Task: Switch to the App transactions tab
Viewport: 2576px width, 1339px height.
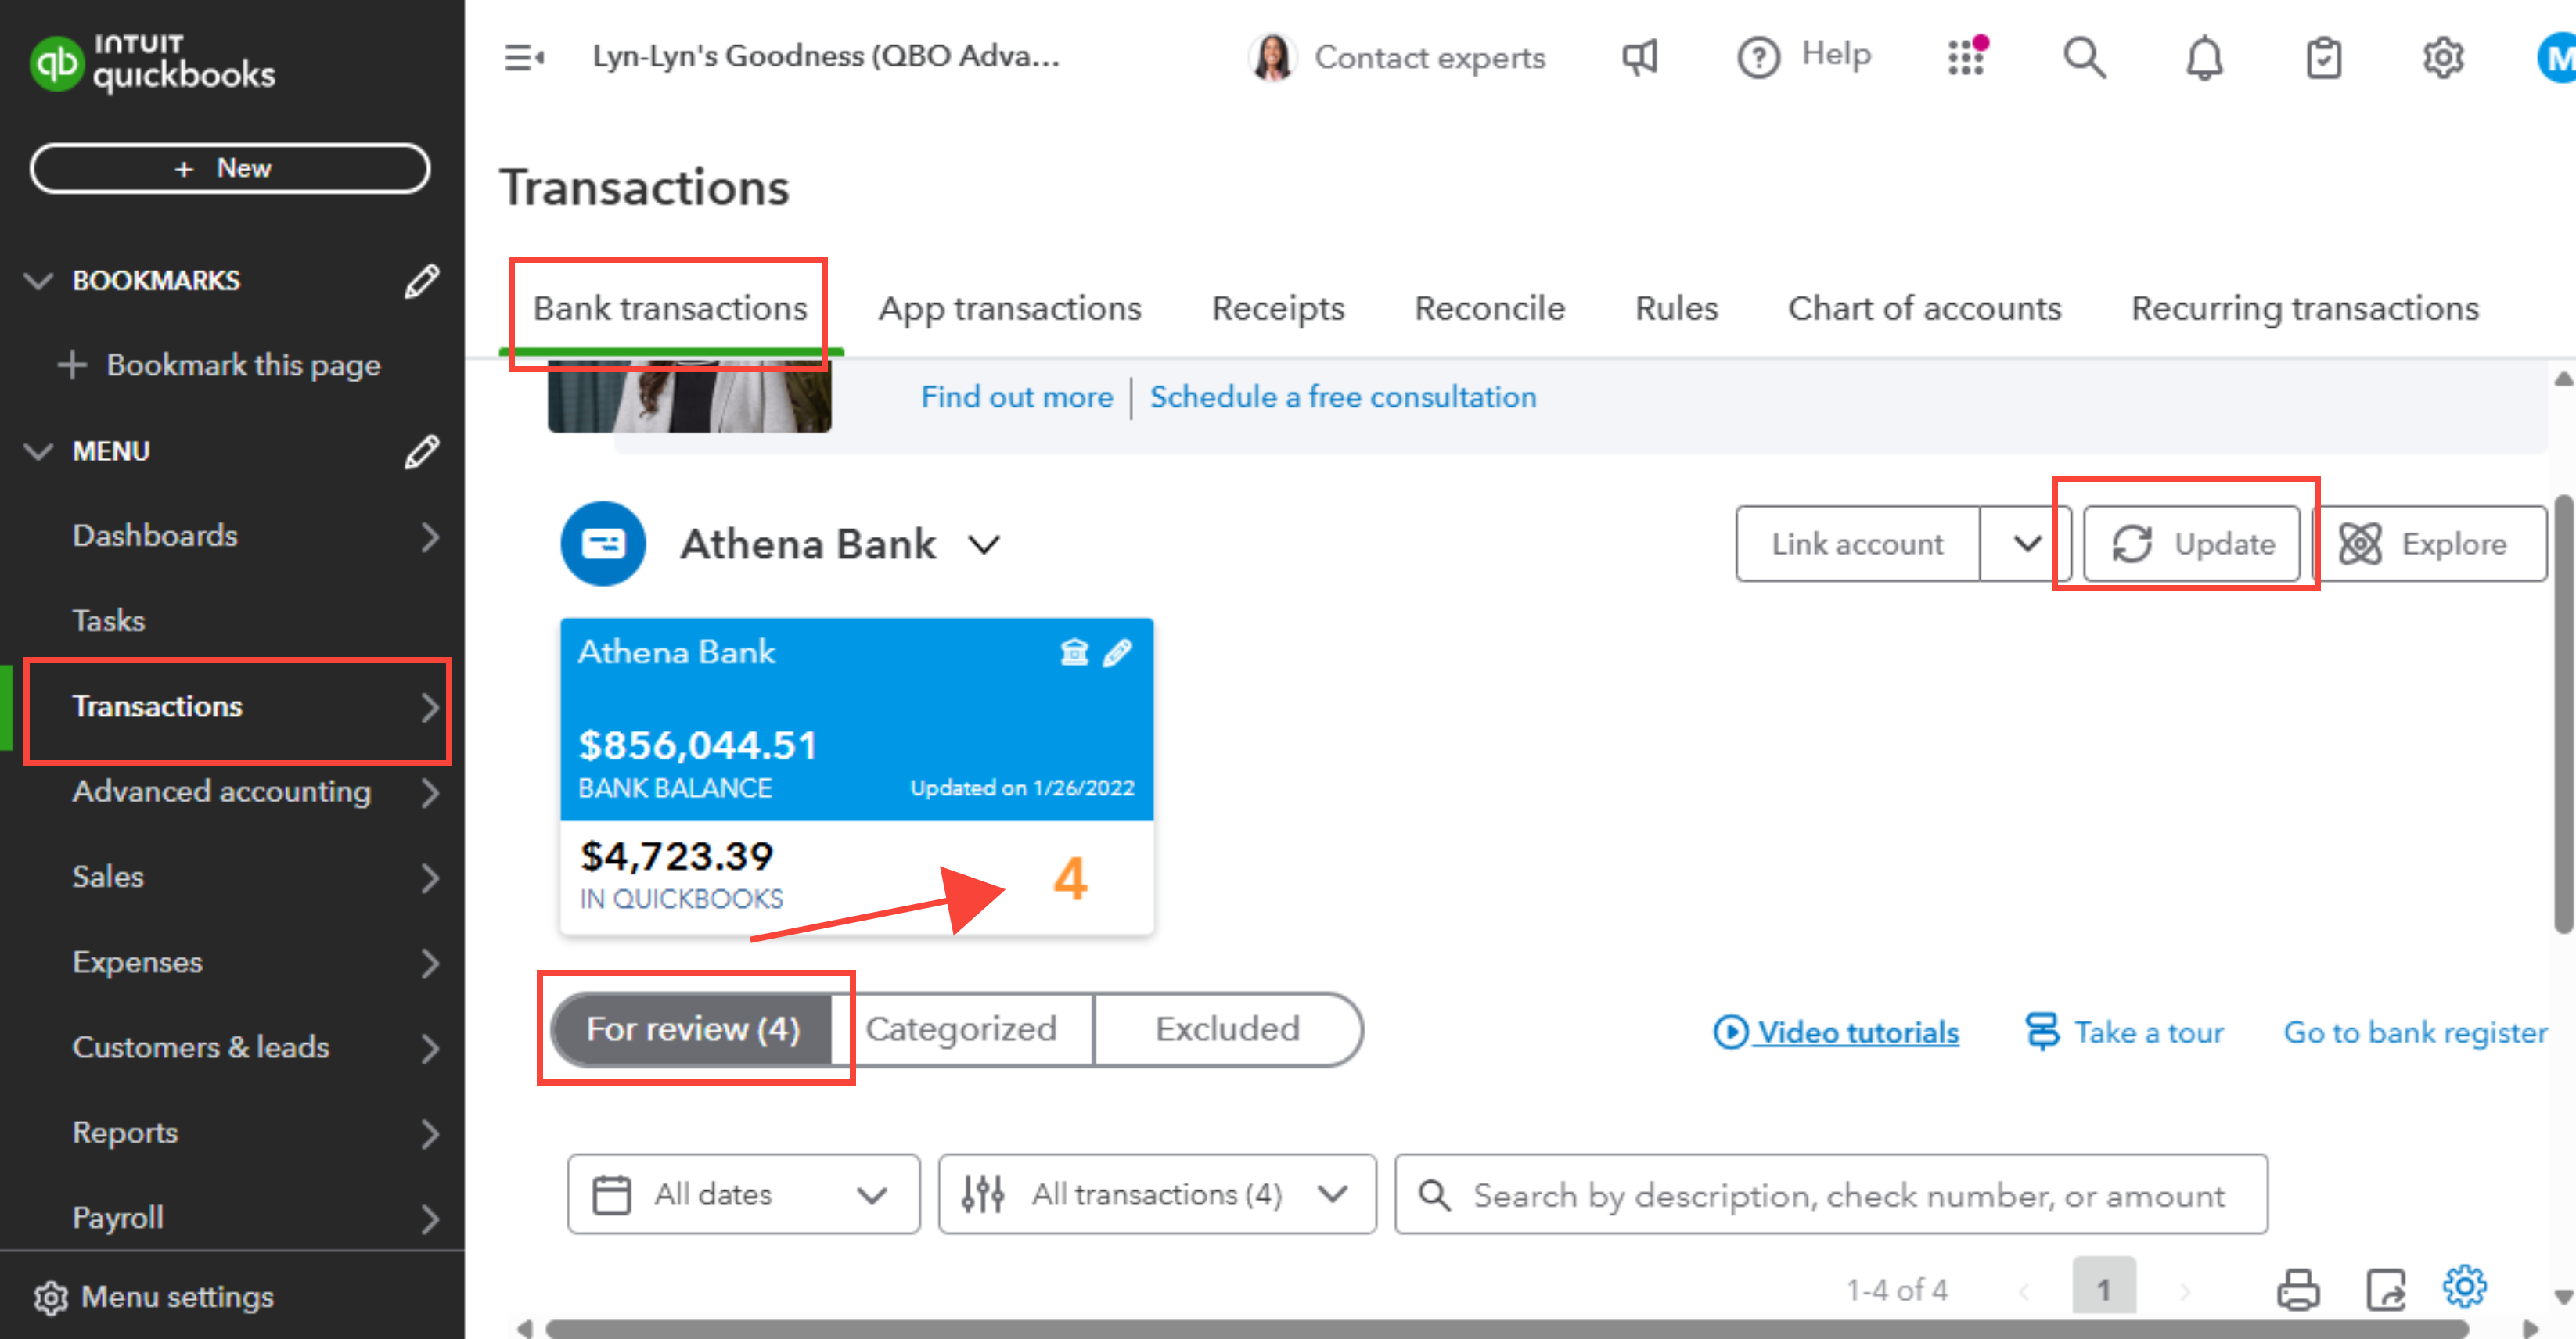Action: (x=1009, y=309)
